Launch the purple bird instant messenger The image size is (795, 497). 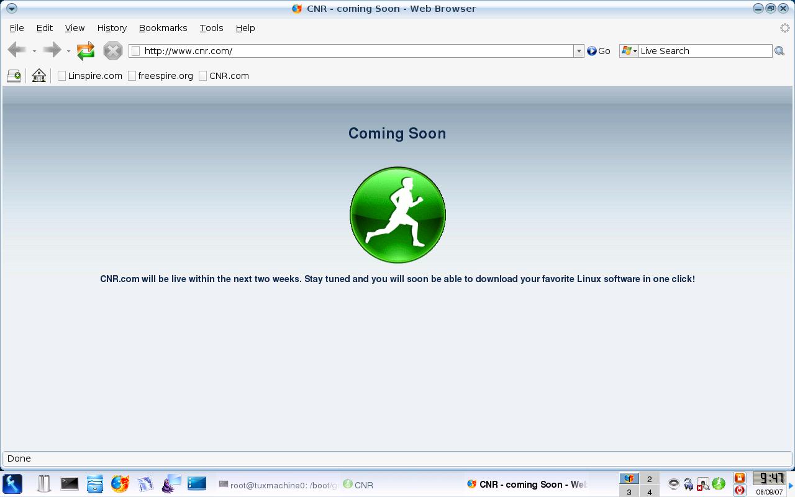[171, 483]
